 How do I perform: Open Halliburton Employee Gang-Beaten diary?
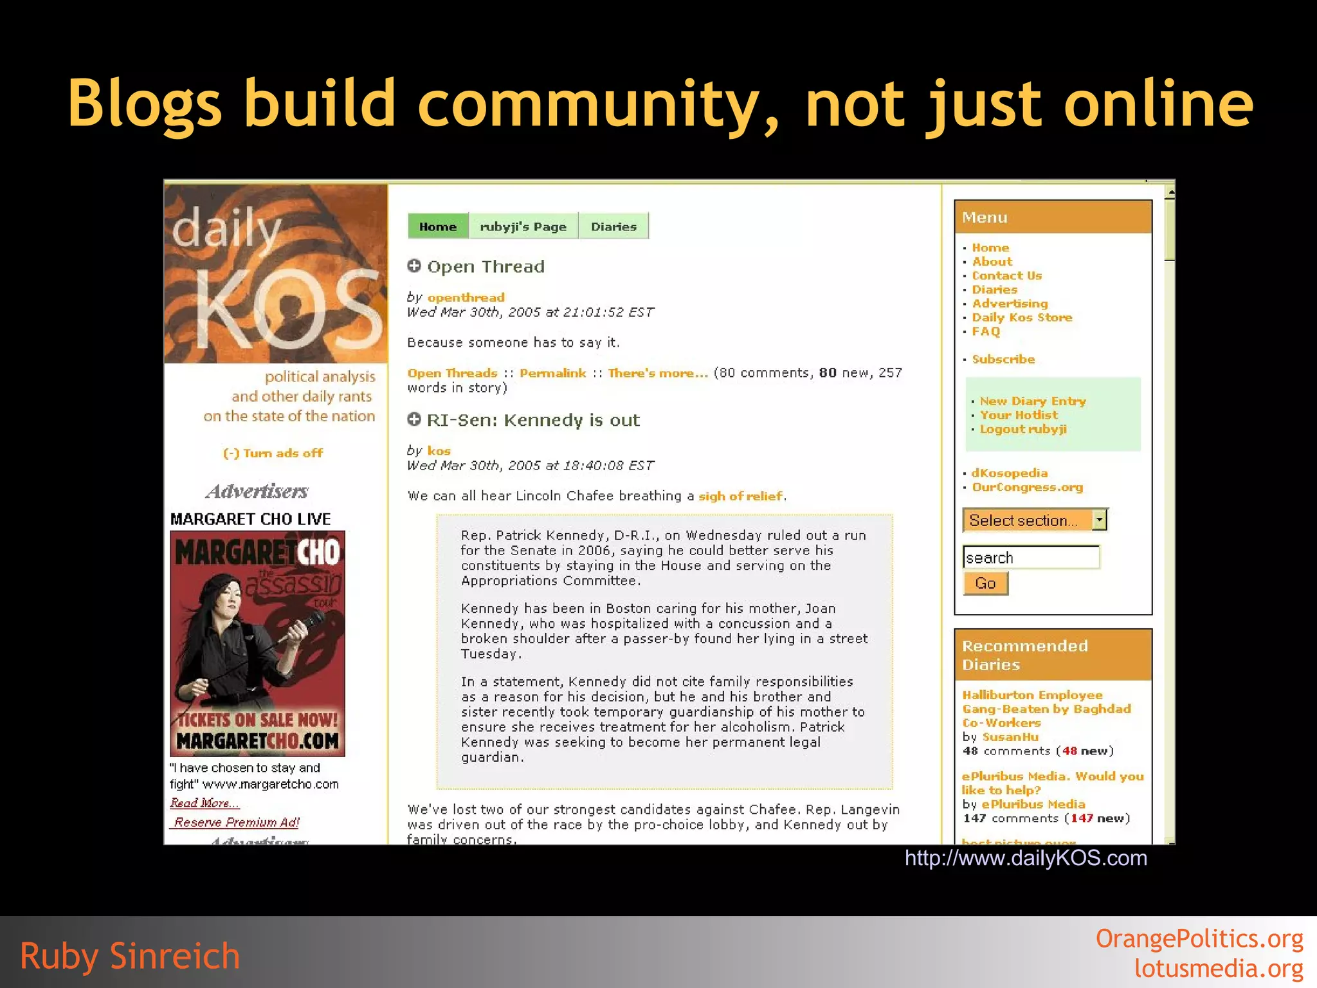click(x=1046, y=709)
